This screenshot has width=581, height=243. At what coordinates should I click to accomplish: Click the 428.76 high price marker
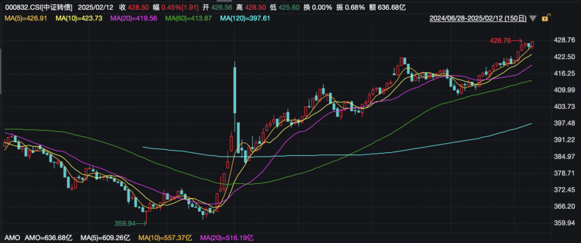point(501,40)
